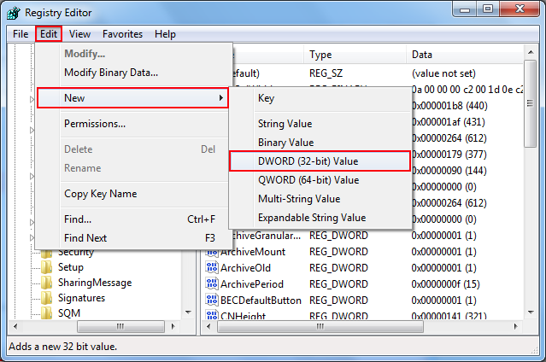The image size is (546, 362).
Task: Open the Help menu
Action: click(x=166, y=34)
